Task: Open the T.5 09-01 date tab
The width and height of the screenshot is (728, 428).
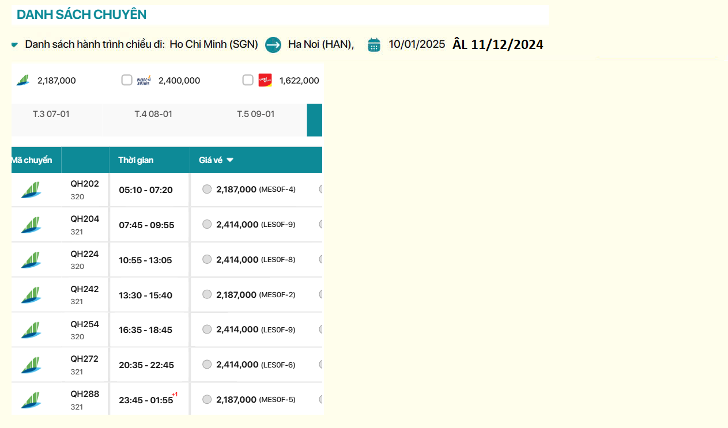Action: coord(256,114)
